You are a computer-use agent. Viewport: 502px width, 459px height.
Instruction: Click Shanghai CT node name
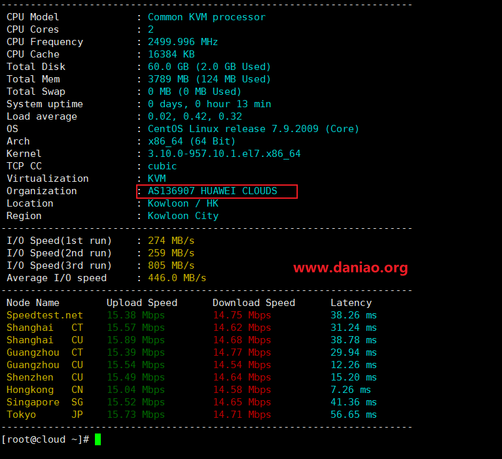tap(45, 328)
